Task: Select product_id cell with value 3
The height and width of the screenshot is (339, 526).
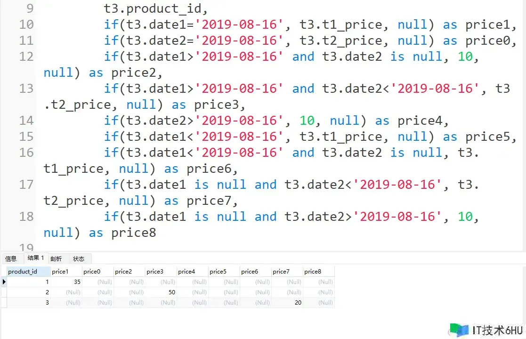Action: click(28, 303)
